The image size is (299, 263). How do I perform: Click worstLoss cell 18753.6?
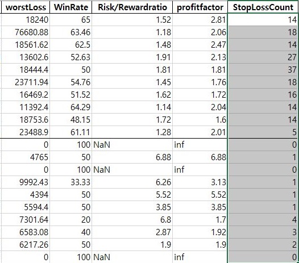(x=26, y=120)
